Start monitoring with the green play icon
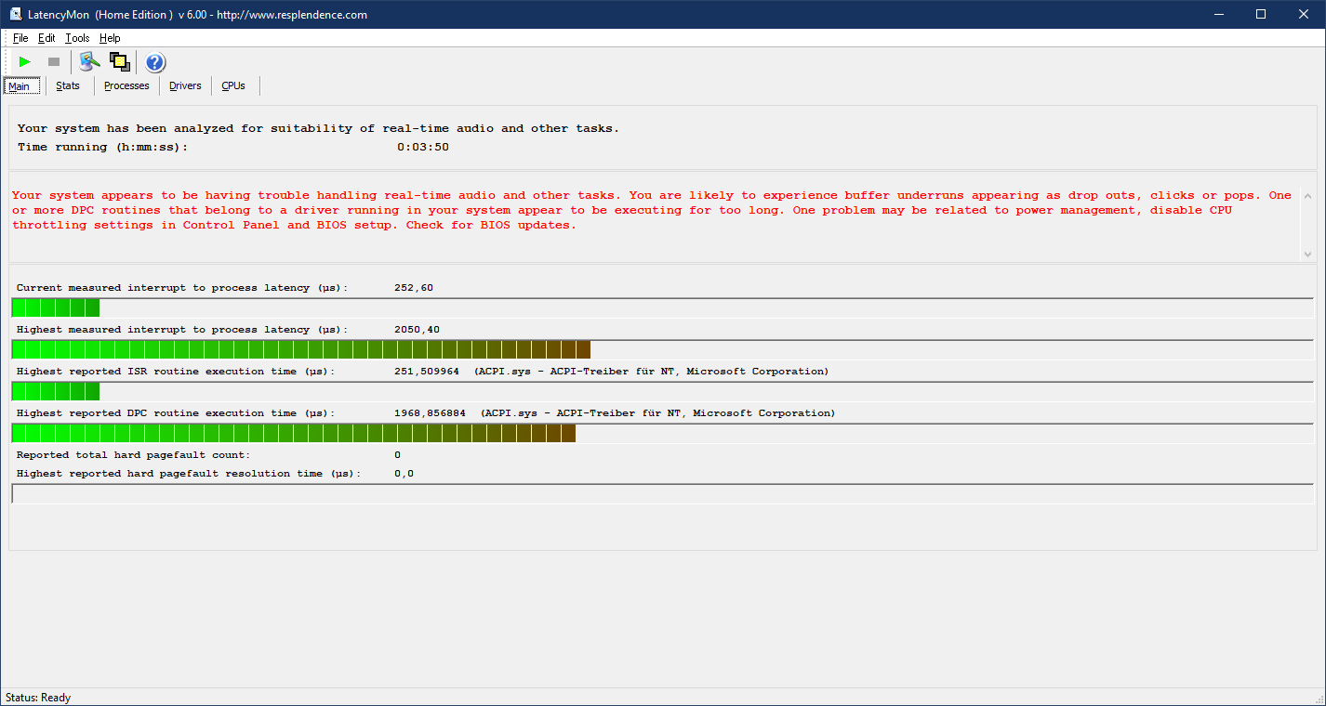 (x=24, y=62)
